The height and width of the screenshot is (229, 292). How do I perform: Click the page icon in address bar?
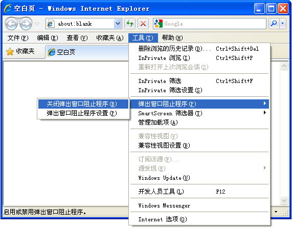(x=50, y=24)
